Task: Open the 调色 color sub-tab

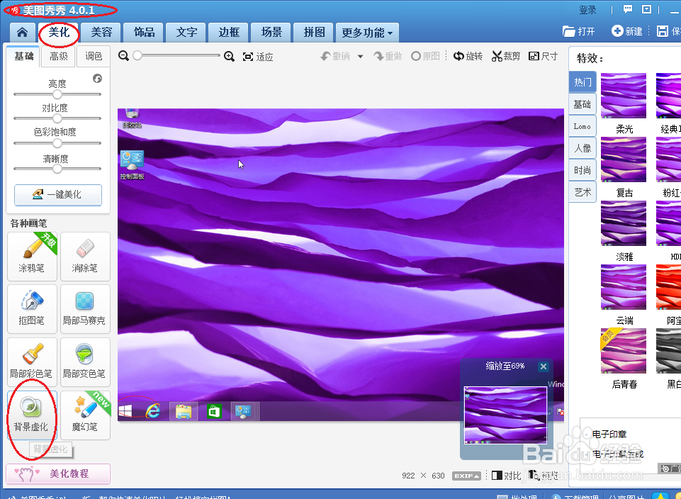Action: 94,57
